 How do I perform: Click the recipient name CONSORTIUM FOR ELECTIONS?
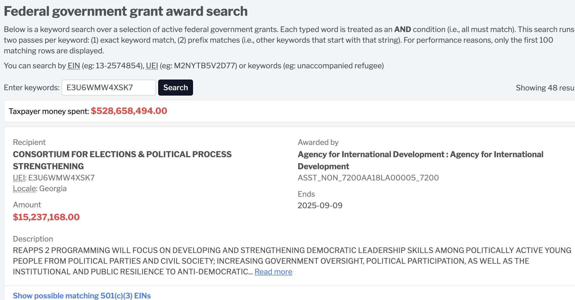pyautogui.click(x=122, y=160)
